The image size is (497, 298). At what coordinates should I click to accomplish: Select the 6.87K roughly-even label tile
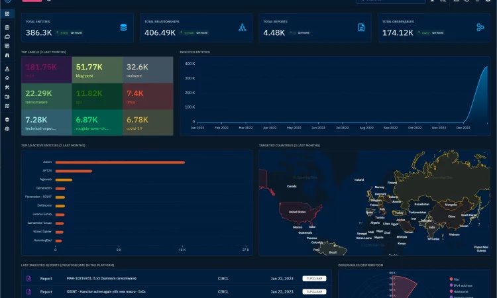coord(97,123)
